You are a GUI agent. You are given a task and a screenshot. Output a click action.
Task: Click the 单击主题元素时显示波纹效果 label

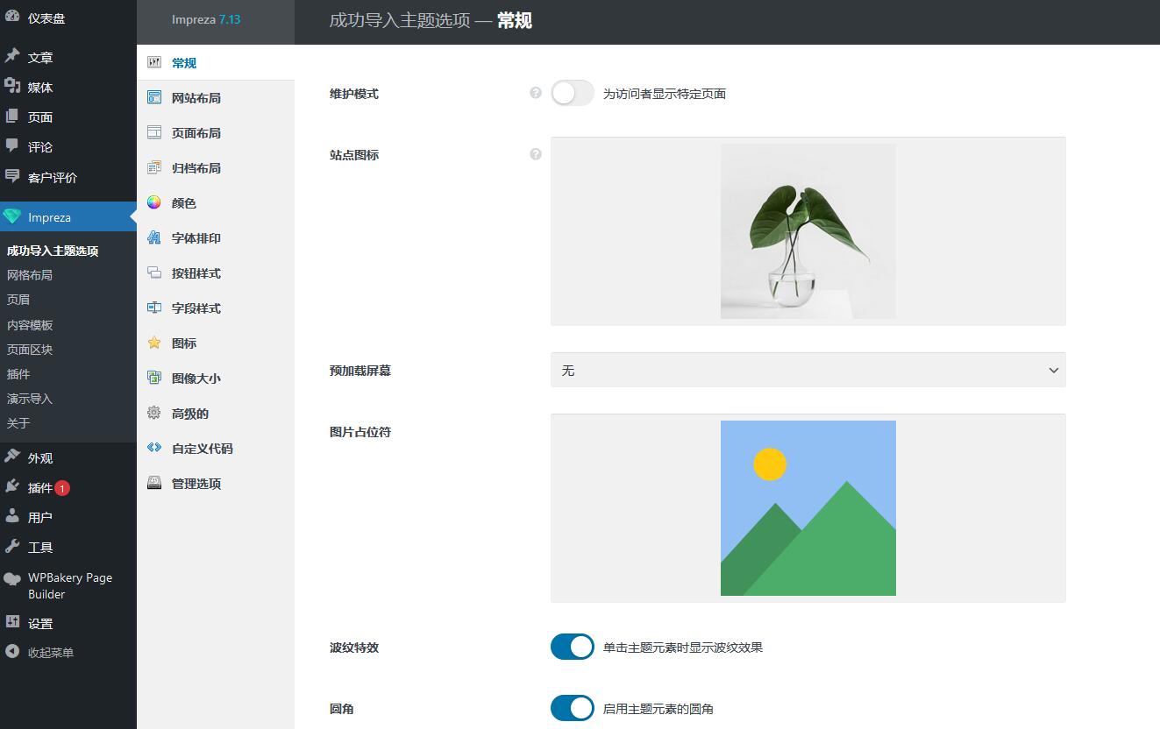pyautogui.click(x=683, y=648)
